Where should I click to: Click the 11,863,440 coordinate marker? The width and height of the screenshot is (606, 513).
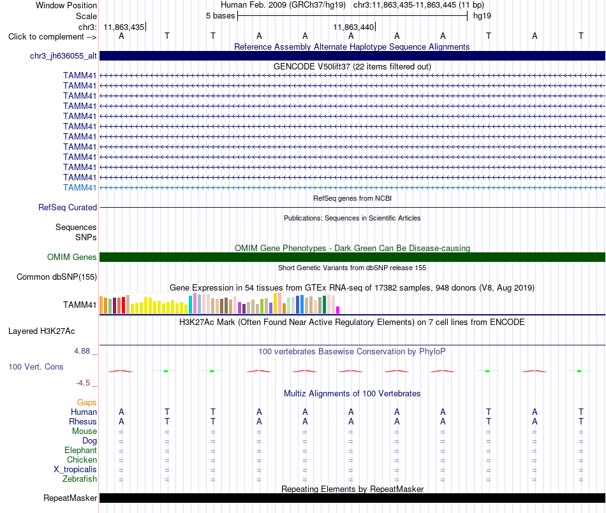(x=353, y=27)
